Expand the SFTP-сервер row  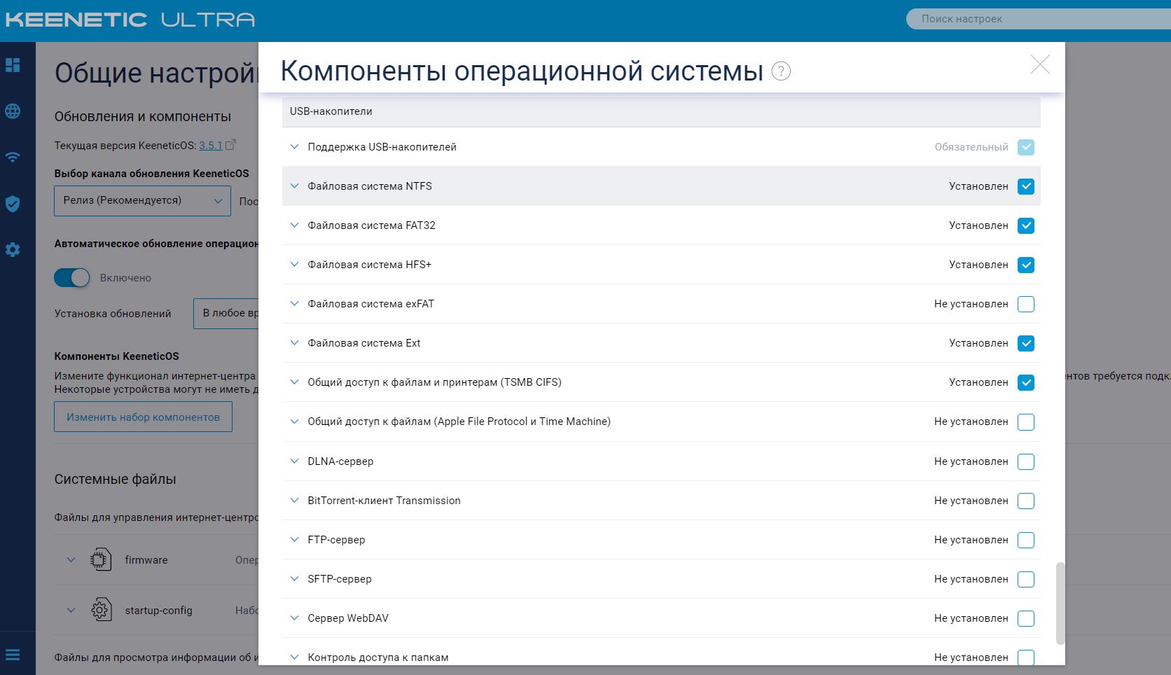tap(294, 579)
